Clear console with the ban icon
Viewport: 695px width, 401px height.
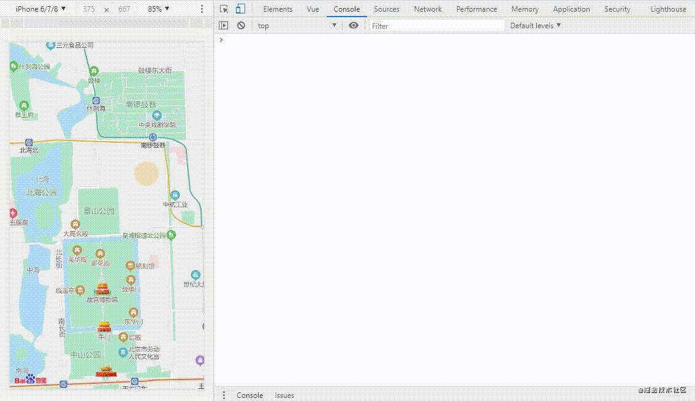click(241, 26)
